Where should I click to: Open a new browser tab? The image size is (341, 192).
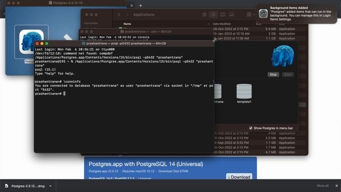coord(141,6)
